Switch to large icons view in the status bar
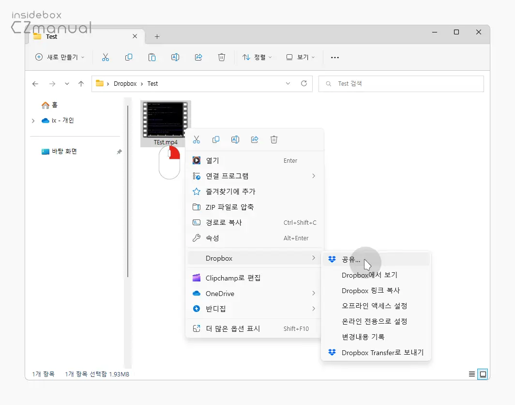The width and height of the screenshot is (515, 405). coord(483,374)
